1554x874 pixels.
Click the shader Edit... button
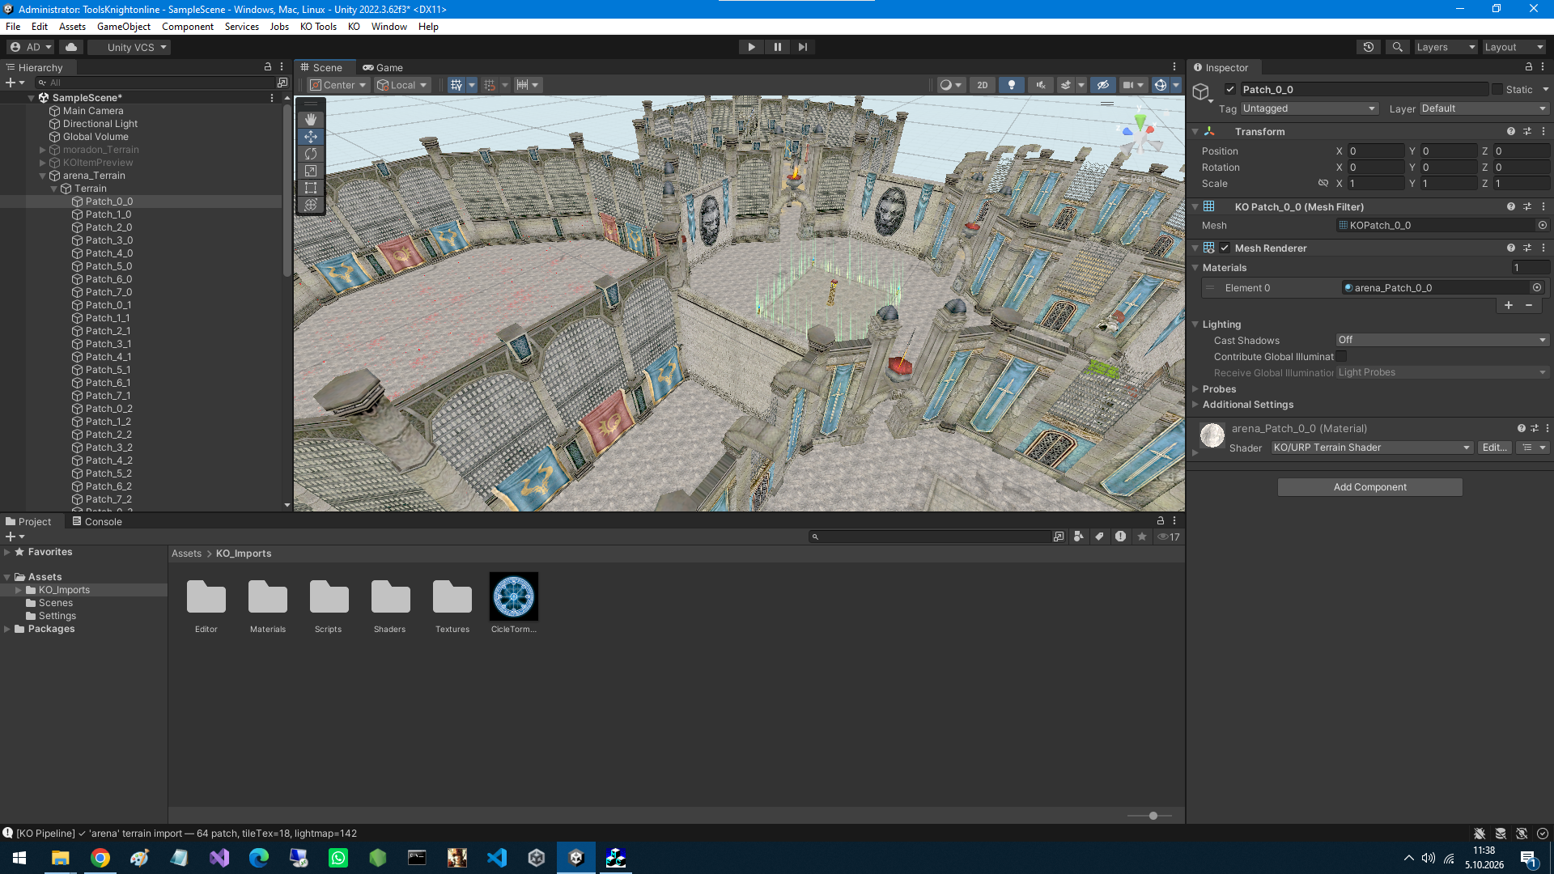pyautogui.click(x=1494, y=448)
